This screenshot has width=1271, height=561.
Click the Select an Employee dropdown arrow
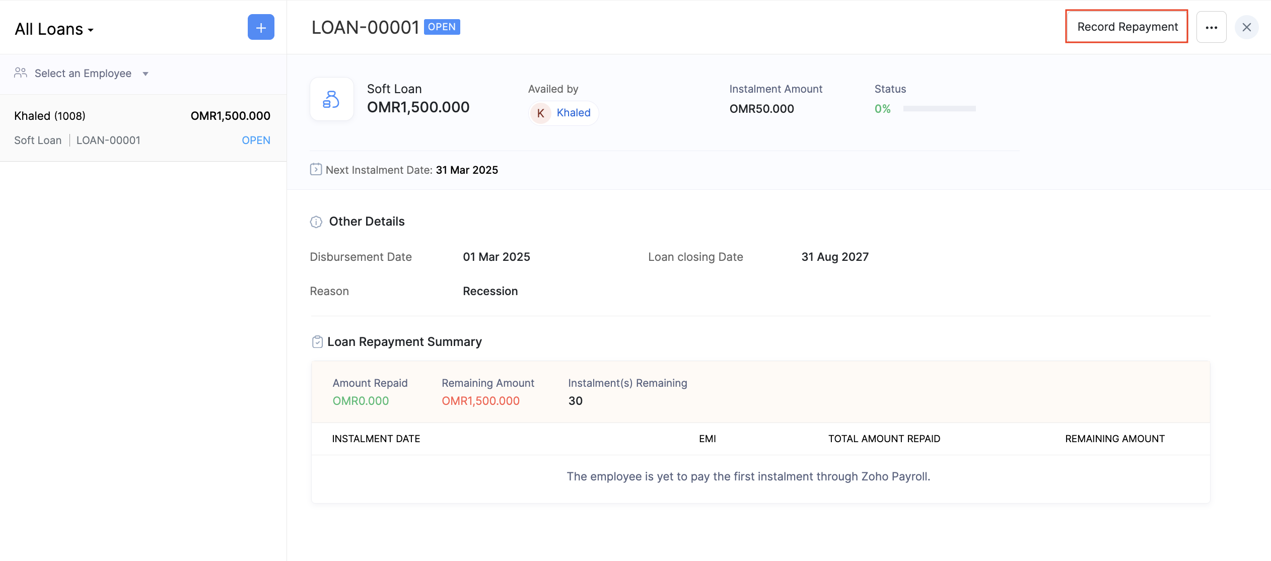[x=146, y=74]
